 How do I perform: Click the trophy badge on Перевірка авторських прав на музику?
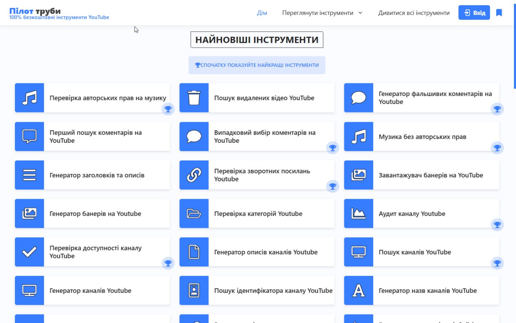pos(168,109)
